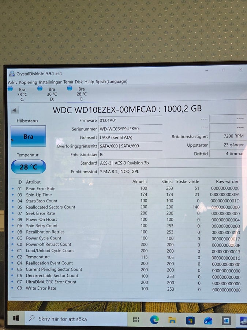Click the Standard field ACS-3
Screen dimensions: 247x330
(x=172, y=163)
